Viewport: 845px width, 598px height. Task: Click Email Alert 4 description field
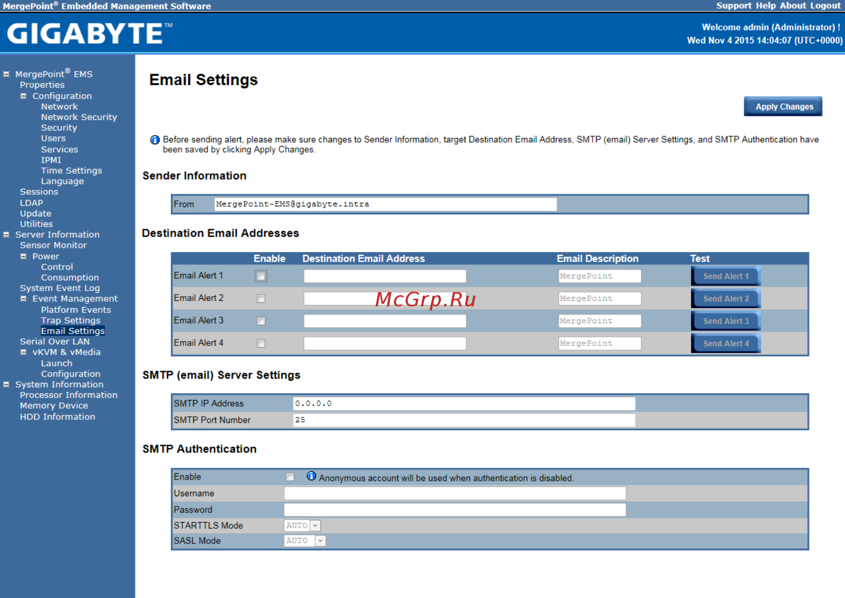[600, 344]
